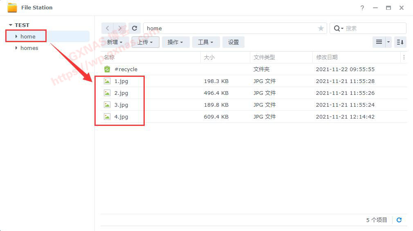Click the help question mark icon
The height and width of the screenshot is (231, 413).
pyautogui.click(x=362, y=8)
